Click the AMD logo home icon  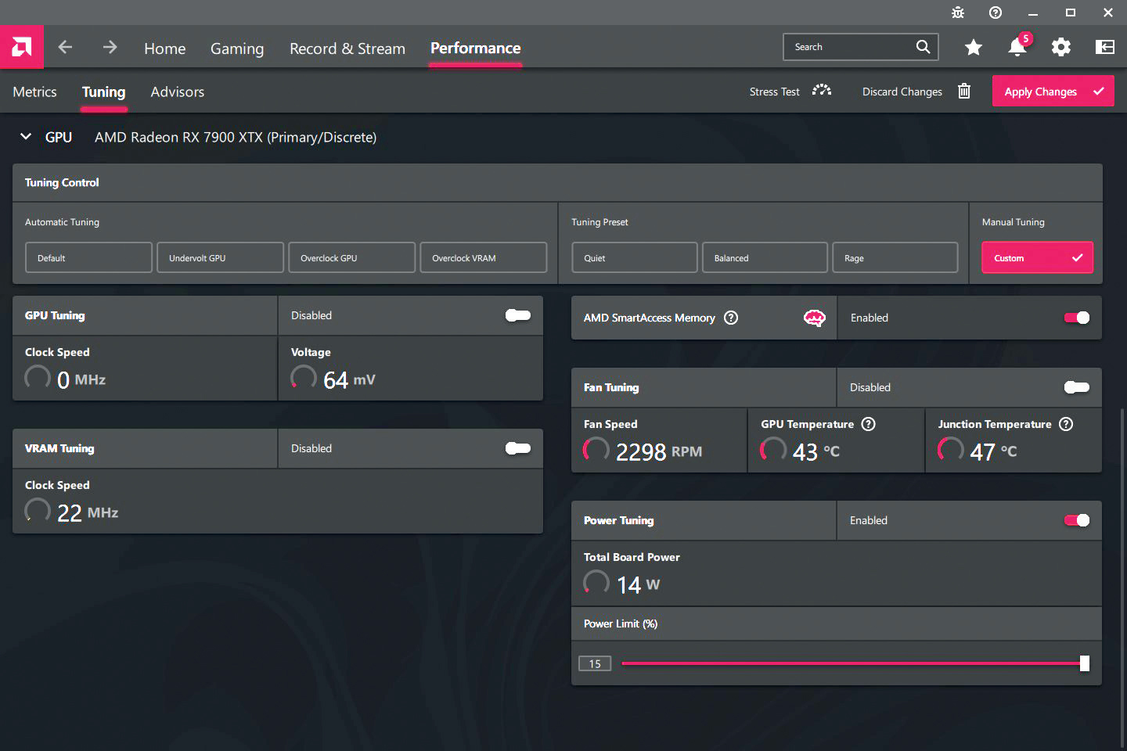pos(22,47)
